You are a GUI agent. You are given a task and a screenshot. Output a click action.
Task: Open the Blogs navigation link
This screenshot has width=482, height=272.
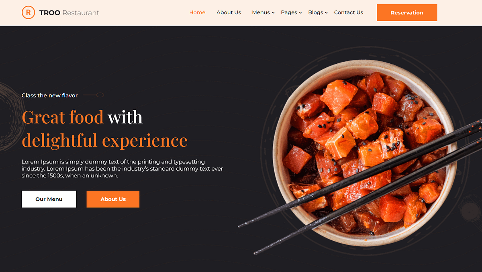tap(315, 12)
